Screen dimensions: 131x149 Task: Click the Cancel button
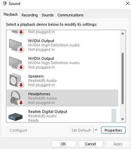click(91, 144)
